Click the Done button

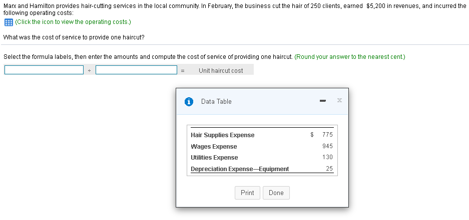(x=276, y=193)
